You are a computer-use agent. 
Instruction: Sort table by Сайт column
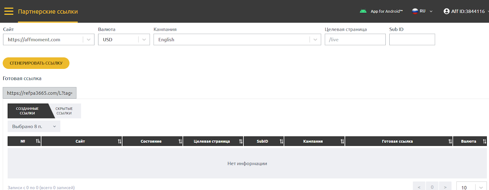(x=119, y=141)
